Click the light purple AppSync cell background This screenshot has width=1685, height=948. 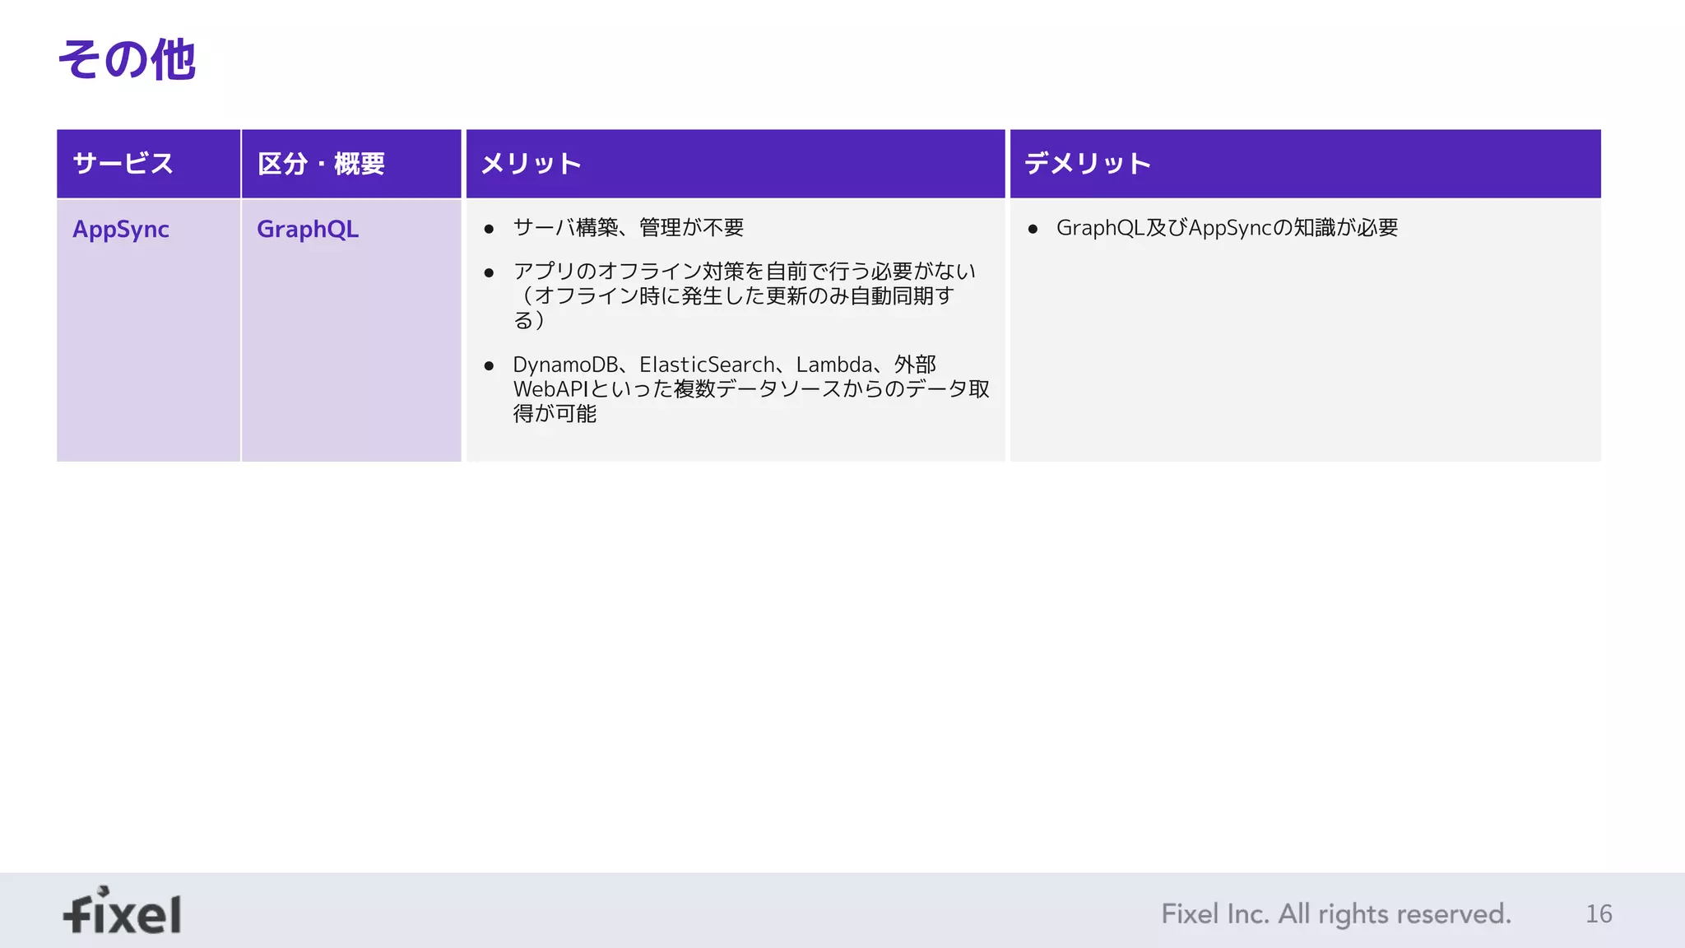click(148, 362)
